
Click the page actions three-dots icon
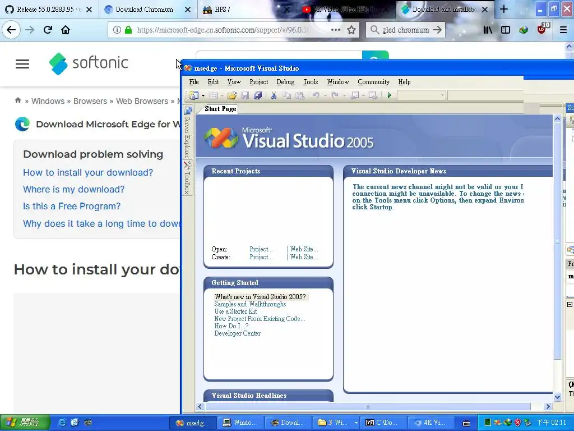336,30
